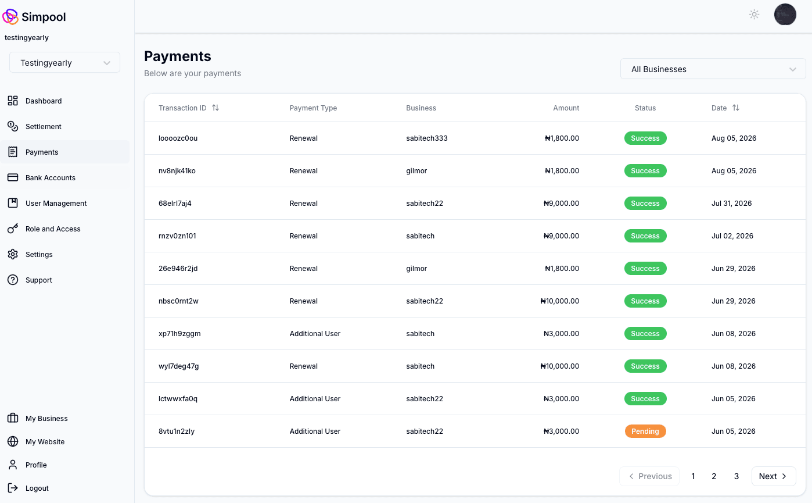Viewport: 812px width, 503px height.
Task: Expand the Testingyearly account dropdown
Action: pos(64,63)
